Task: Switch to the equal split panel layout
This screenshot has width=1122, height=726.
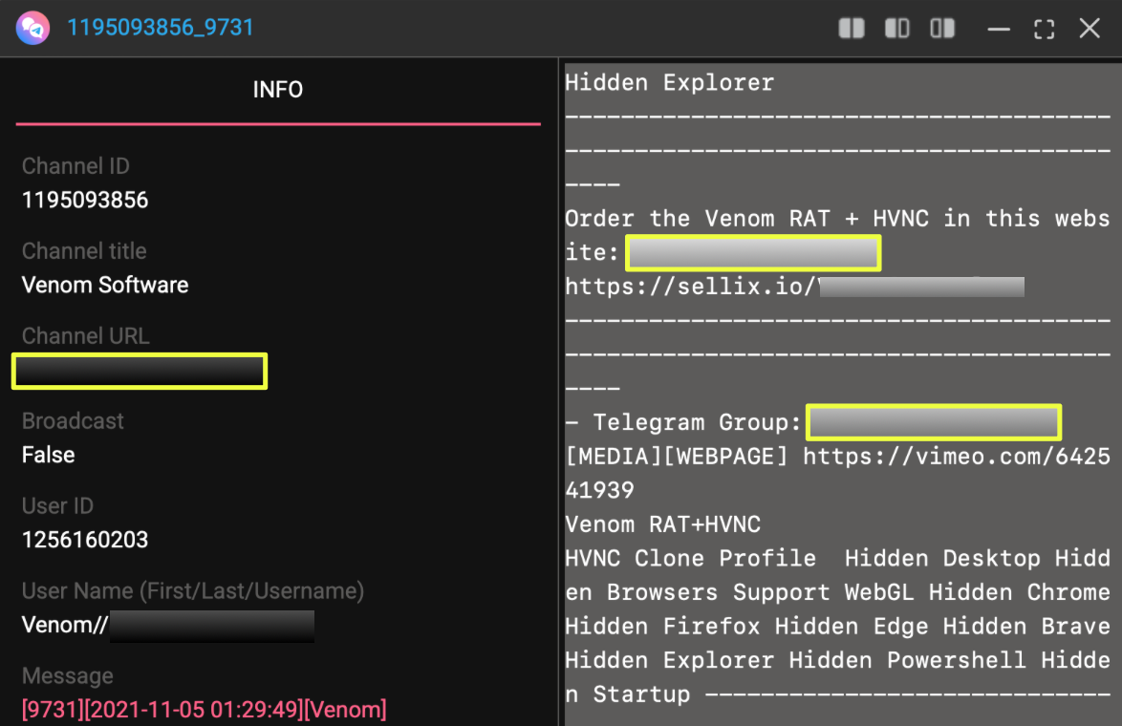Action: pos(851,29)
